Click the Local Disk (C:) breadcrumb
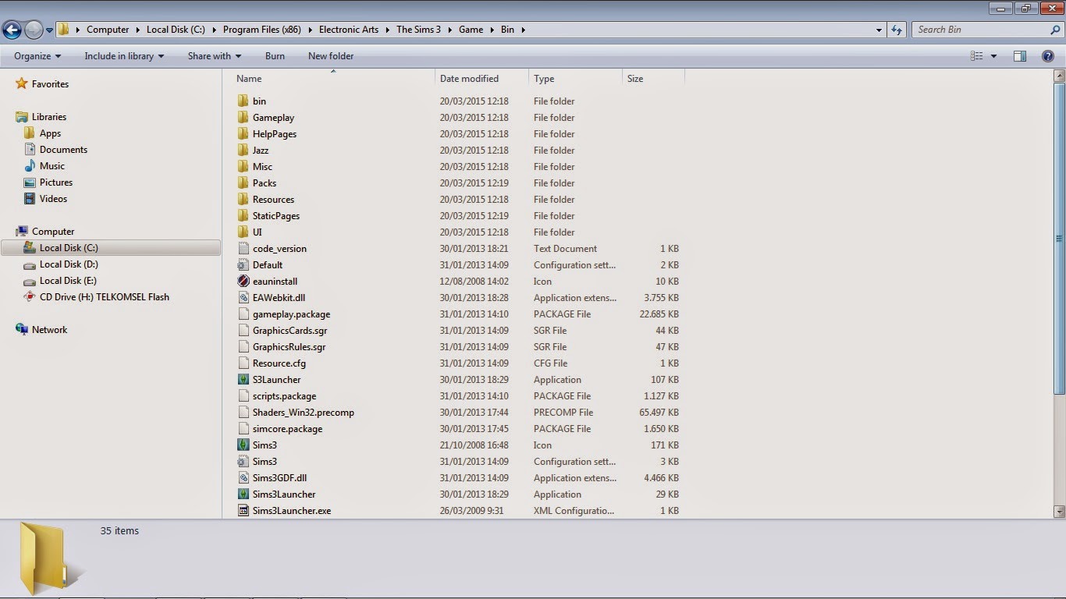This screenshot has height=599, width=1066. tap(176, 30)
